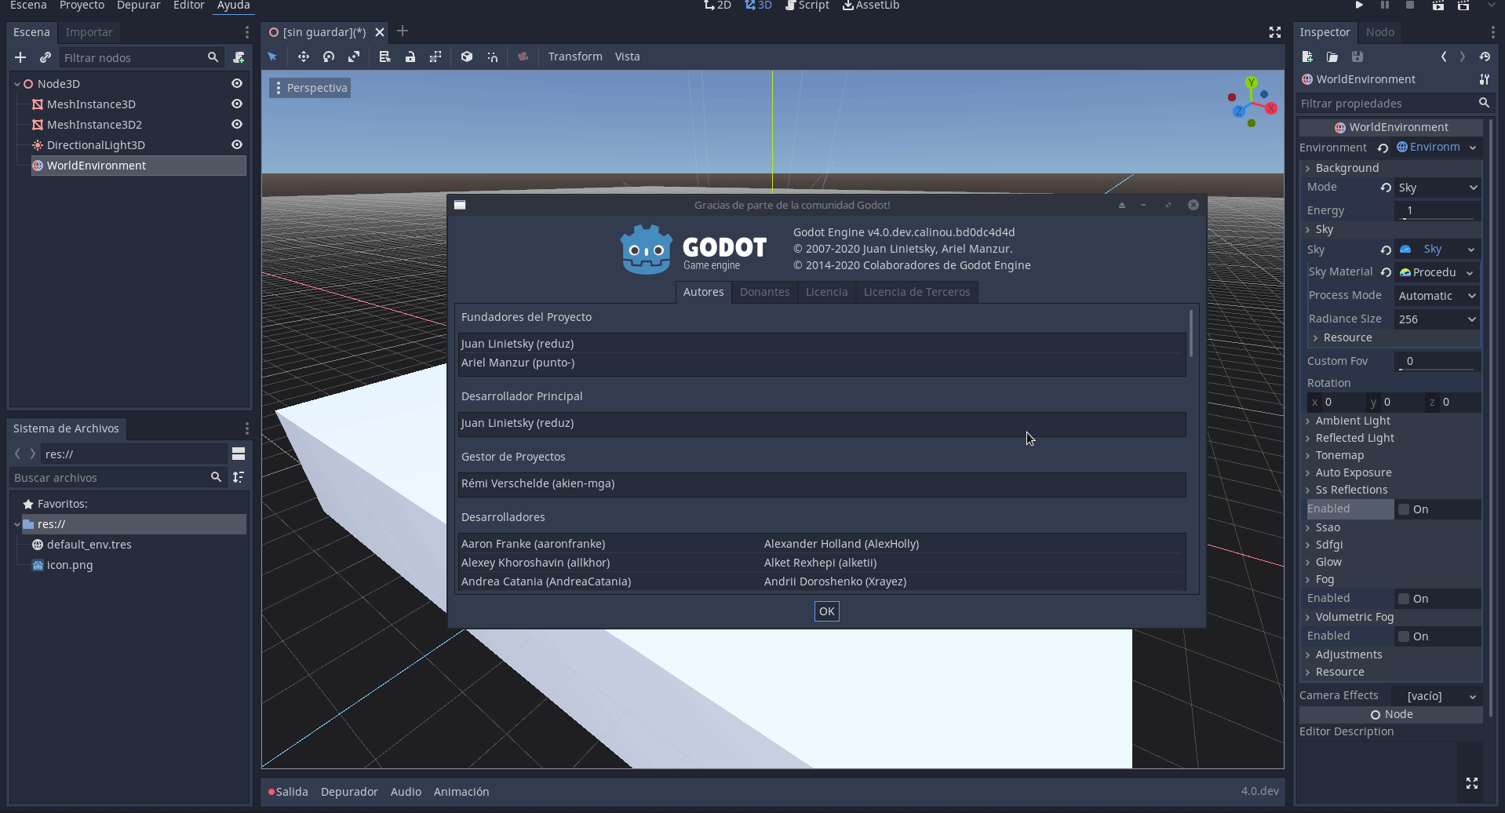Screen dimensions: 1505x813
Task: Select the Select Mode arrow tool
Action: pos(272,57)
